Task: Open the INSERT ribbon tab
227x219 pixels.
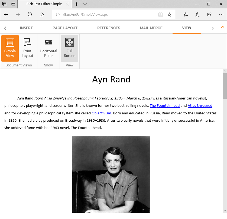Action: coord(26,28)
